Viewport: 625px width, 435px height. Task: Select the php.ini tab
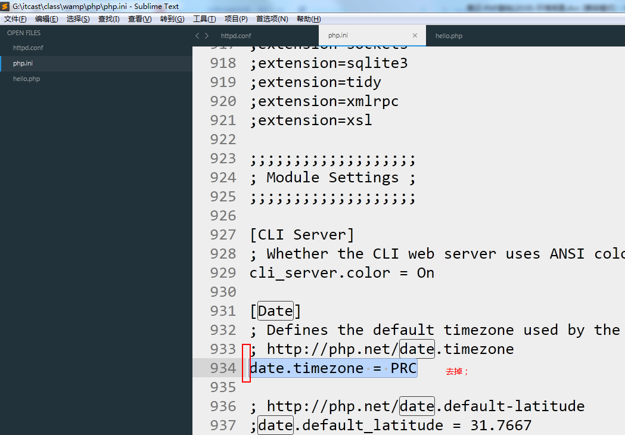tap(372, 36)
